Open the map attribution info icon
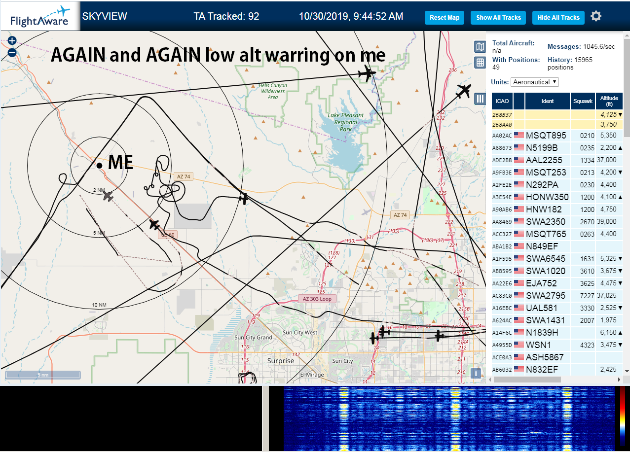This screenshot has height=452, width=630. coord(476,373)
